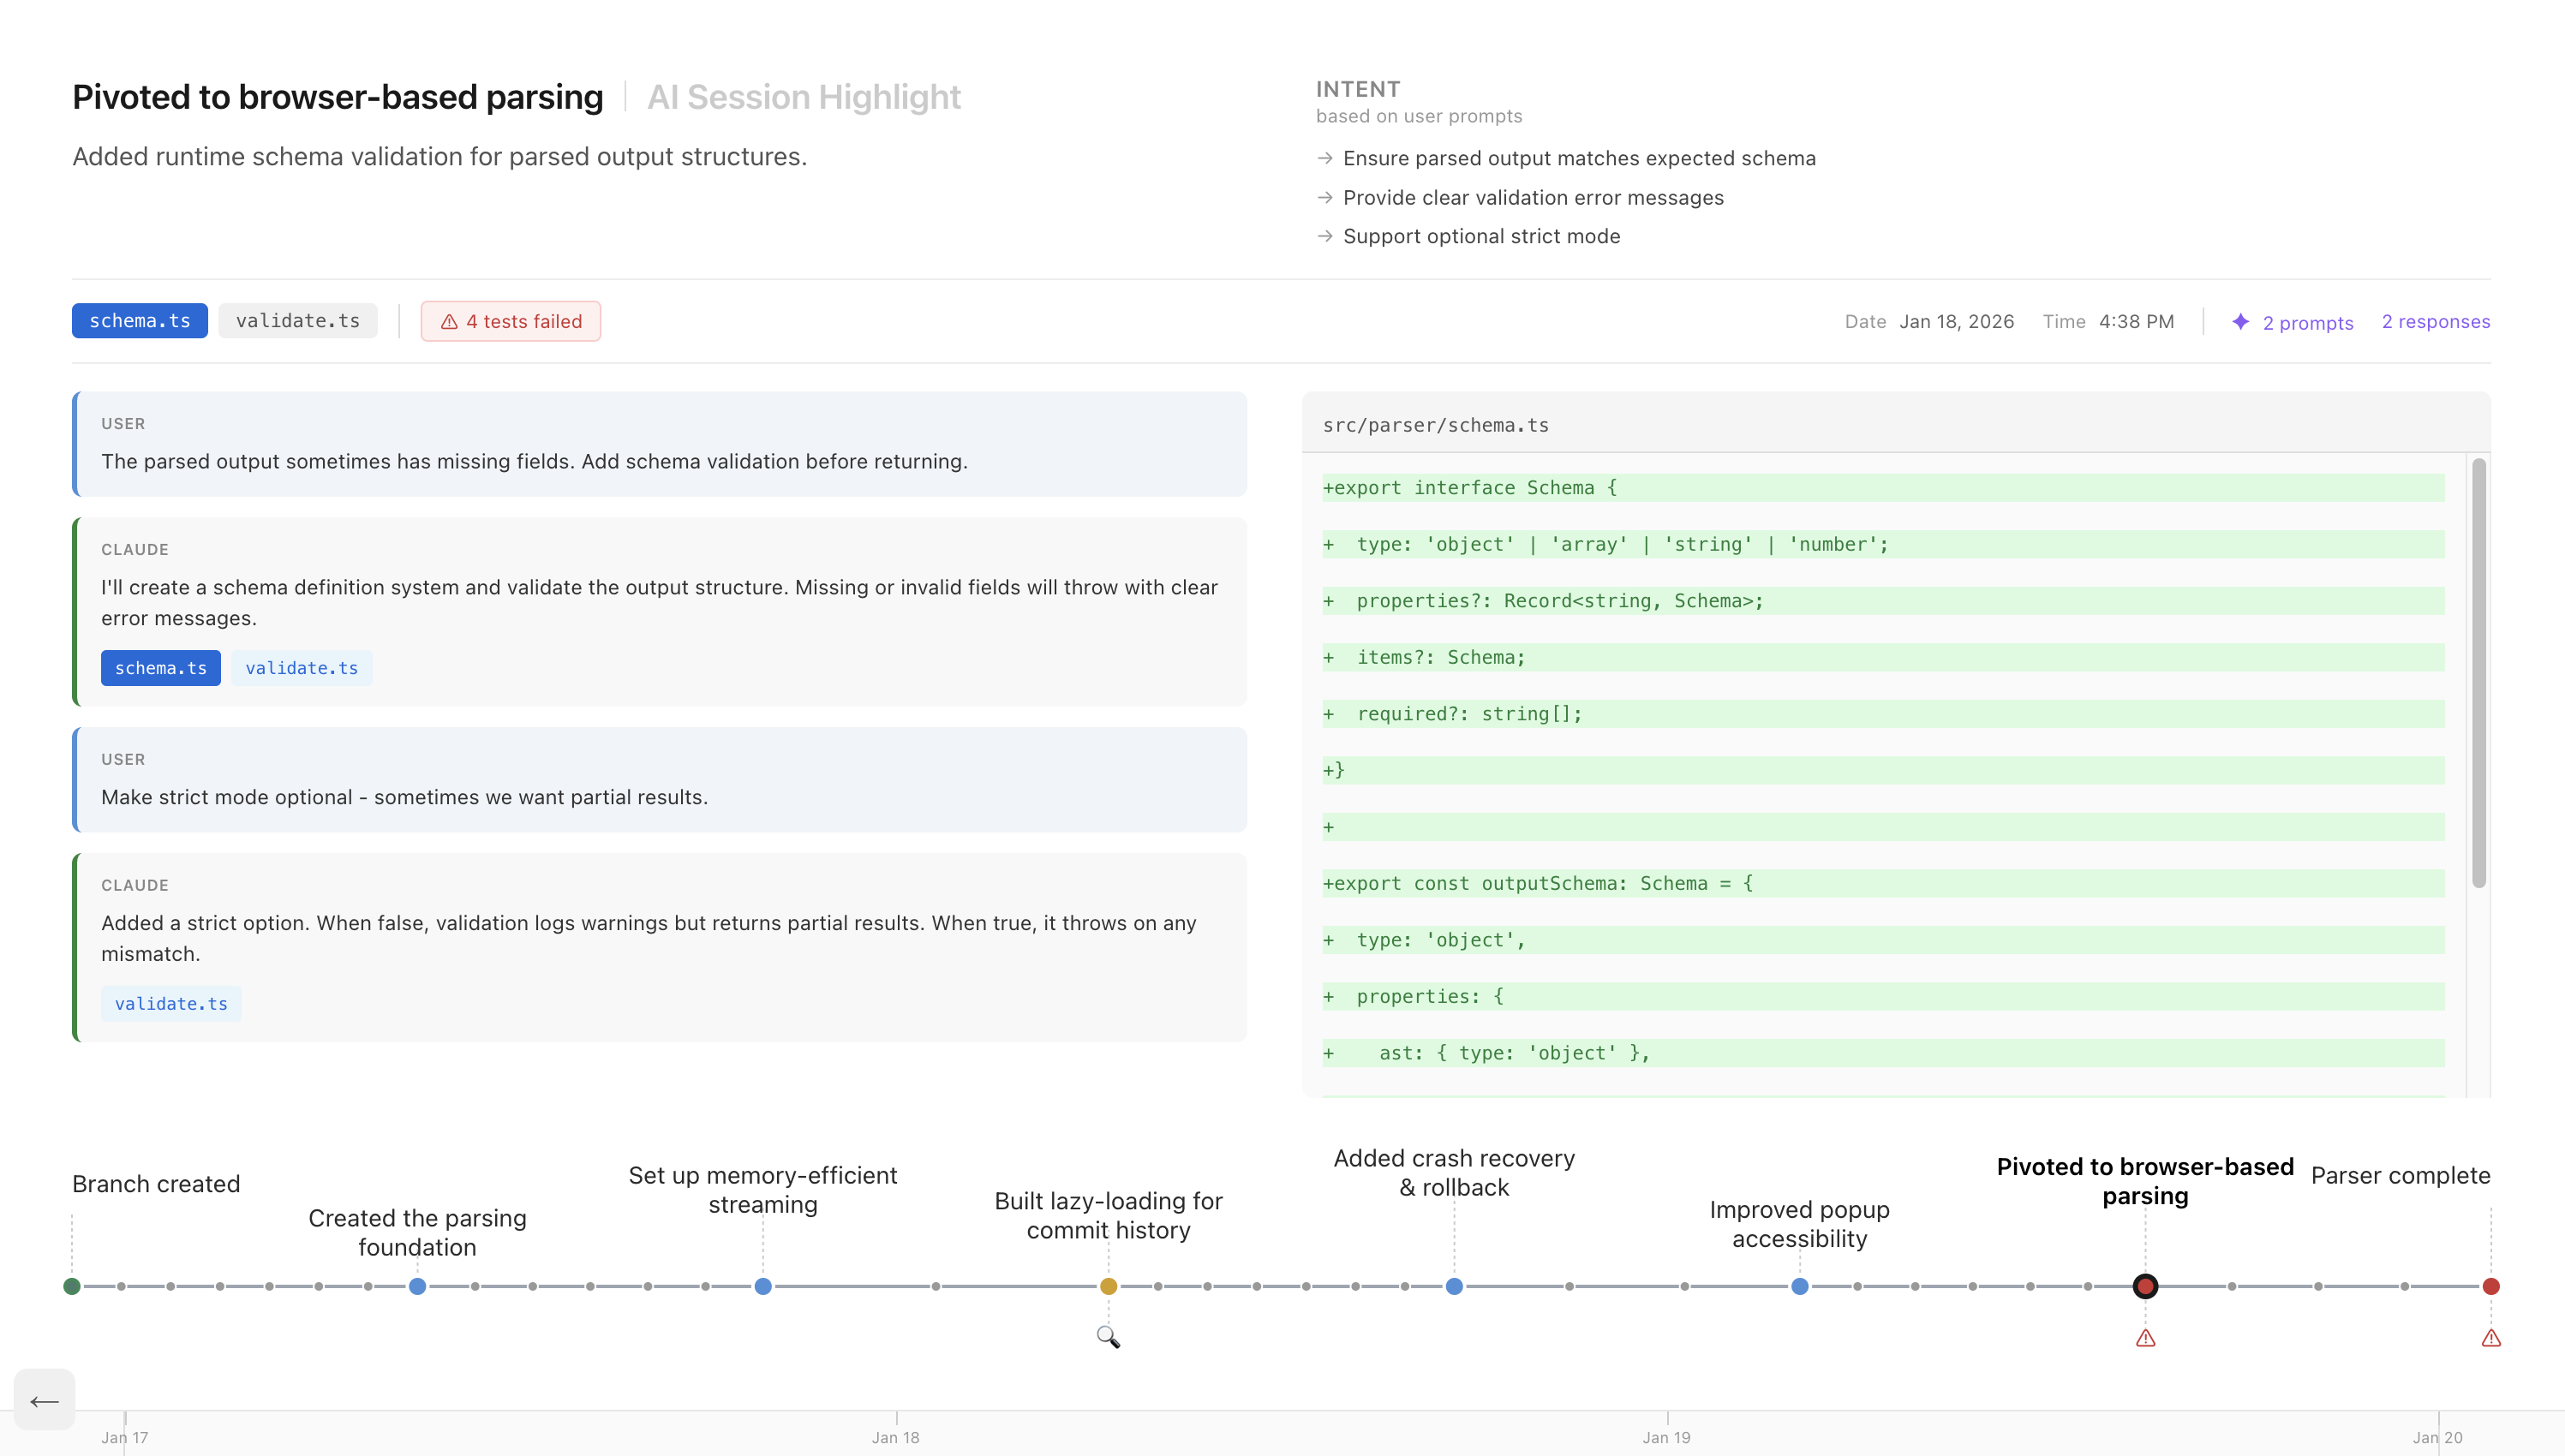Image resolution: width=2565 pixels, height=1456 pixels.
Task: Select the Added crash recovery & rollback marker
Action: click(x=1454, y=1286)
